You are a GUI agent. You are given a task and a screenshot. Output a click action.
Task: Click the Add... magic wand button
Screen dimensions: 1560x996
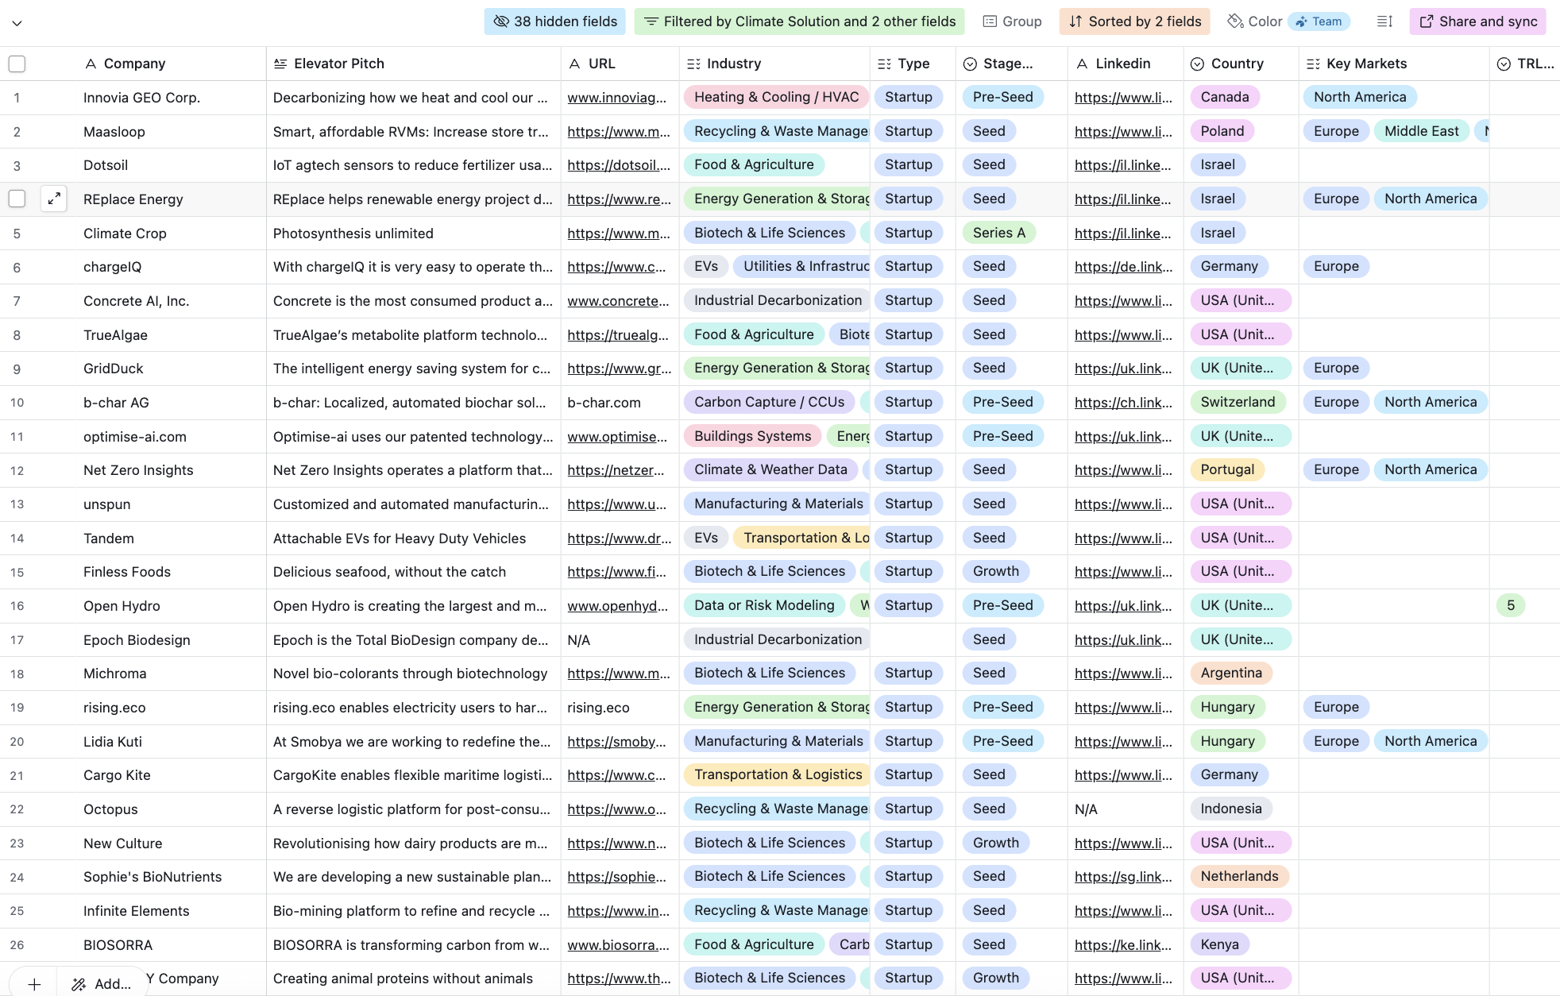101,984
